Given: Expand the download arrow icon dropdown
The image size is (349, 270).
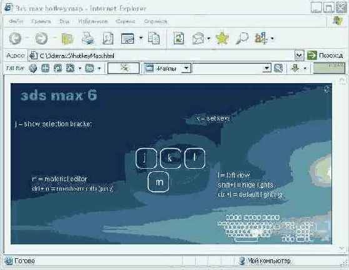Looking at the screenshot, I should [305, 68].
